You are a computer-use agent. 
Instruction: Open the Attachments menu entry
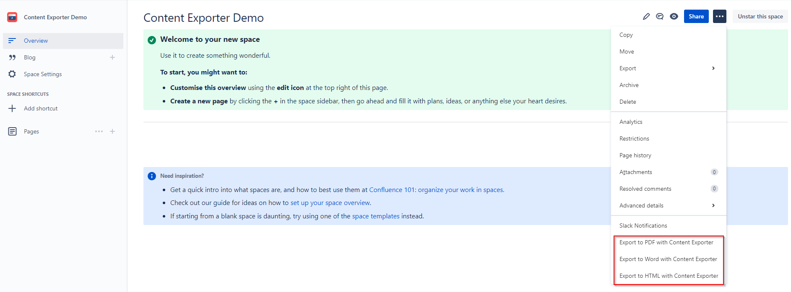pyautogui.click(x=669, y=172)
